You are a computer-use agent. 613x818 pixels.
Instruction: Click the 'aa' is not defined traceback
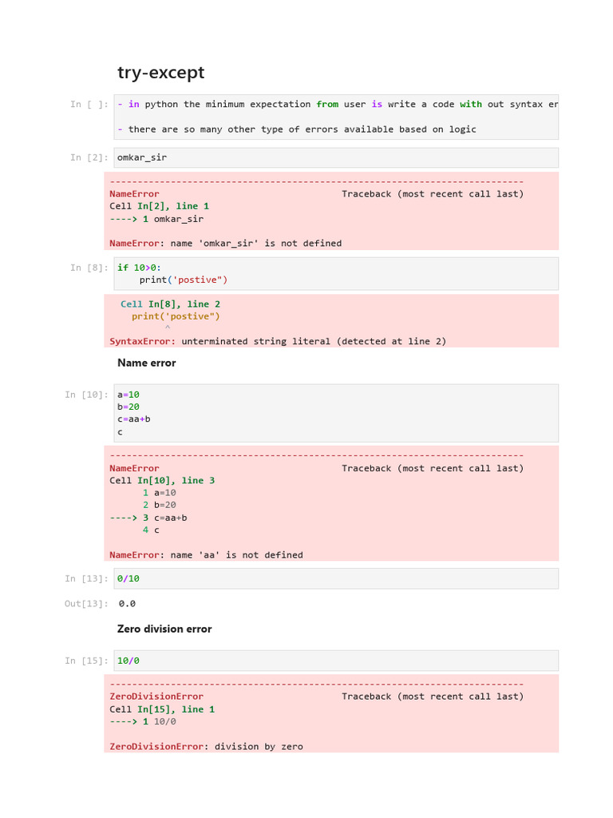coord(331,503)
